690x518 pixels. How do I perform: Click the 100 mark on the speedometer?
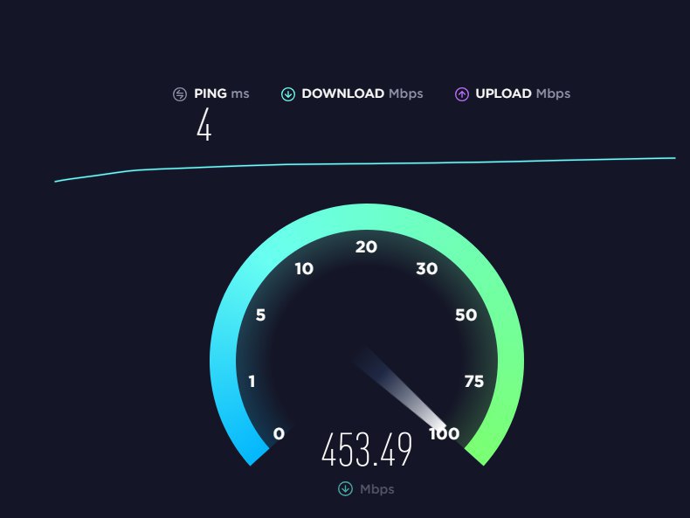pos(445,434)
